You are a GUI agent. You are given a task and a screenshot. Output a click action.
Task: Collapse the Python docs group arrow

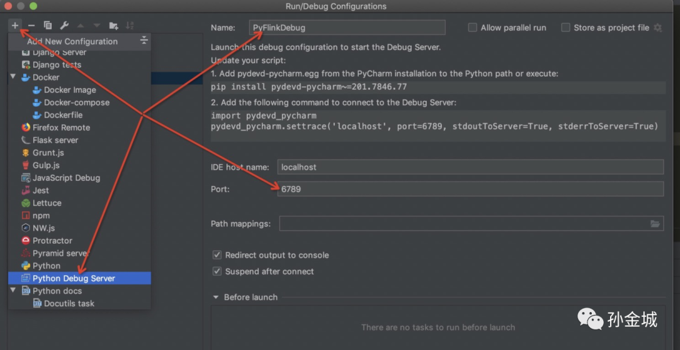[13, 290]
